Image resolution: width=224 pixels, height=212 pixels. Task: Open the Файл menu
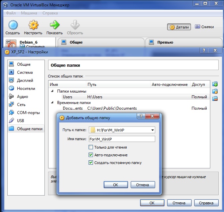11,13
